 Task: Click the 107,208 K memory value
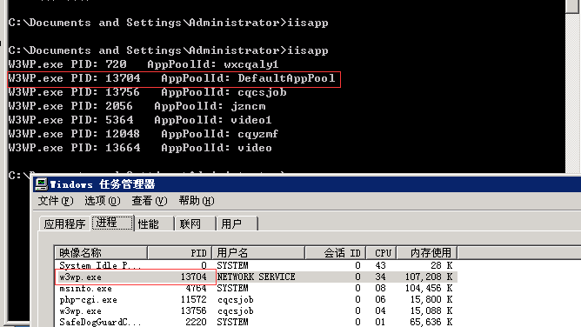click(428, 277)
